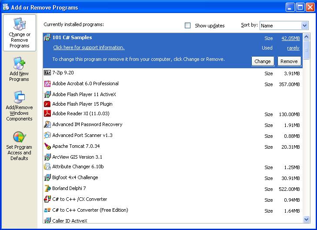Click the 30.91MB size value
Image resolution: width=317 pixels, height=230 pixels.
click(290, 178)
